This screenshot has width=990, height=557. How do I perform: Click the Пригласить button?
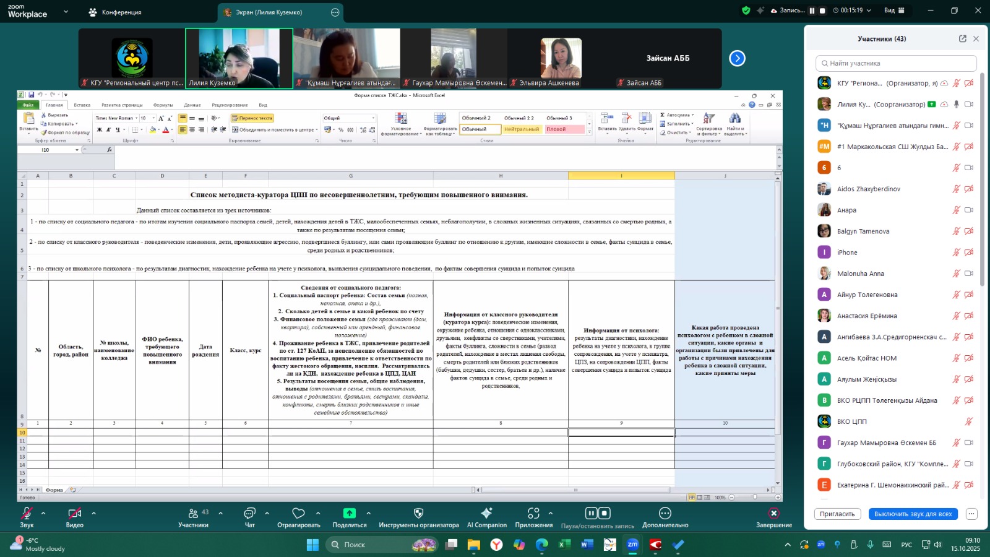coord(837,514)
